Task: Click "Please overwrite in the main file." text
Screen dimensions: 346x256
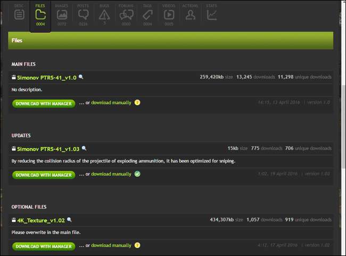Action: [x=46, y=232]
